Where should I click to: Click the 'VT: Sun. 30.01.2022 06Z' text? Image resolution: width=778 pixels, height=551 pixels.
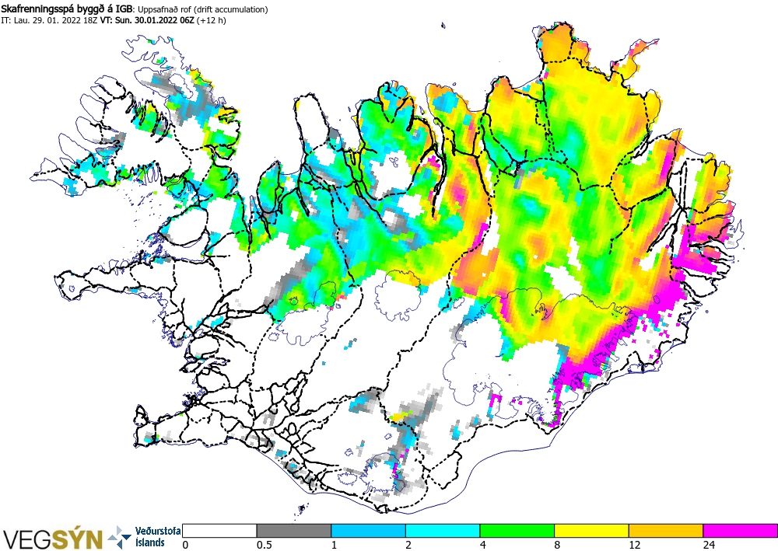pos(147,20)
